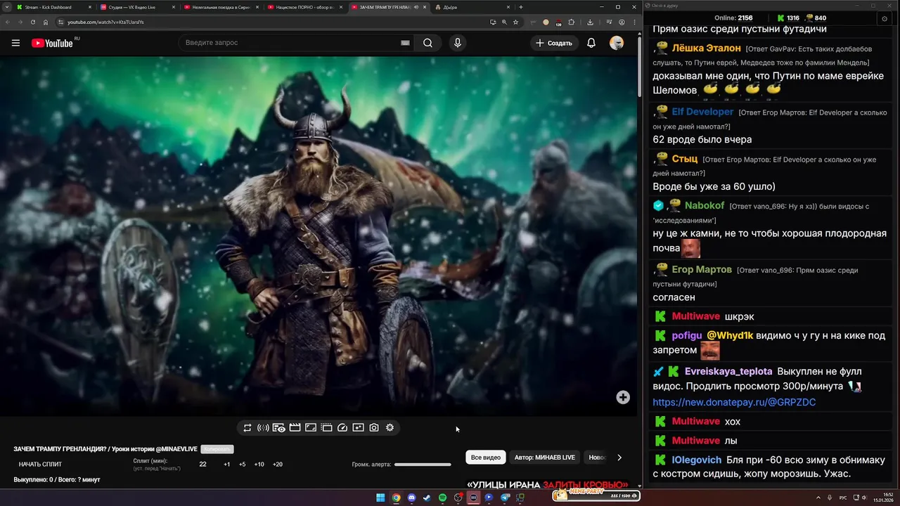The image size is (900, 506).
Task: Open Steam from the taskbar
Action: pos(427,498)
